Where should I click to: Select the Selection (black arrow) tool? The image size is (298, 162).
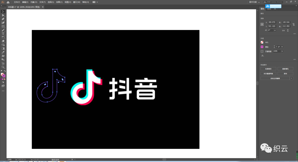pyautogui.click(x=3, y=12)
